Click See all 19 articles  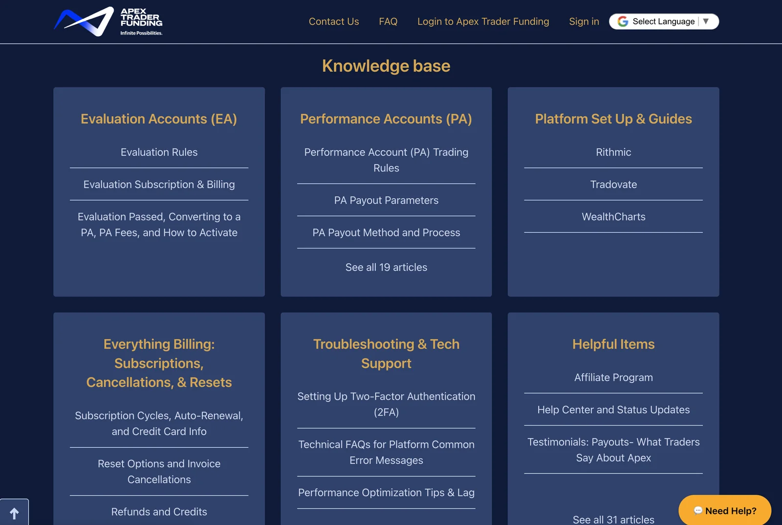pyautogui.click(x=386, y=267)
